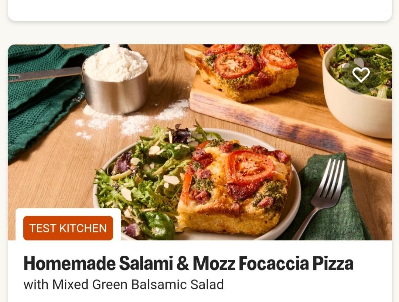
Task: Favorite the focaccia pizza recipe with heart icon
Action: click(361, 75)
